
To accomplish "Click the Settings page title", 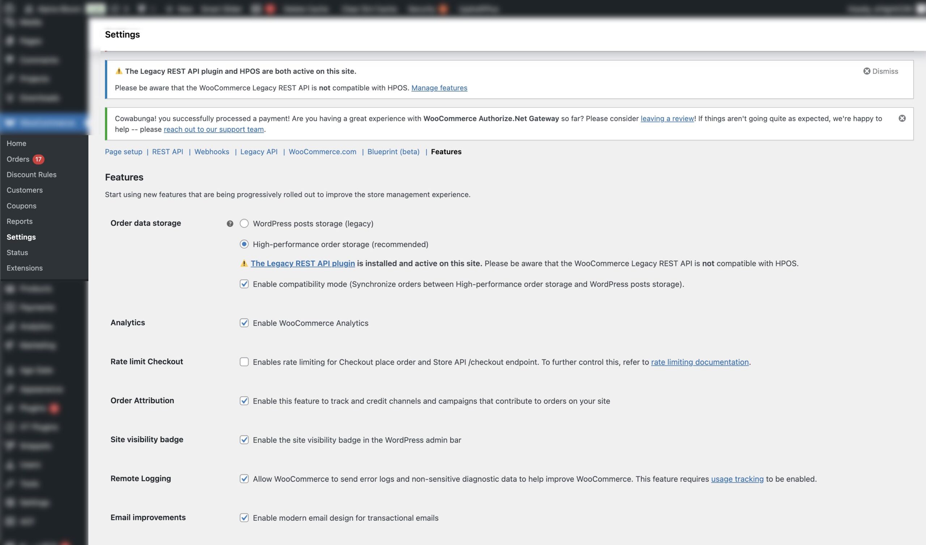I will click(122, 34).
